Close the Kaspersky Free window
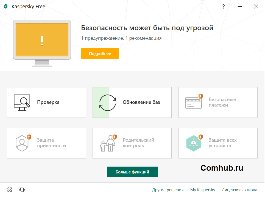Viewport: 265px width, 197px height. pyautogui.click(x=256, y=6)
